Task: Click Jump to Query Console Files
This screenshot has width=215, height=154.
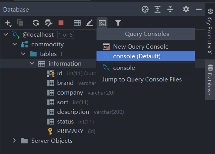Action: coord(142,80)
